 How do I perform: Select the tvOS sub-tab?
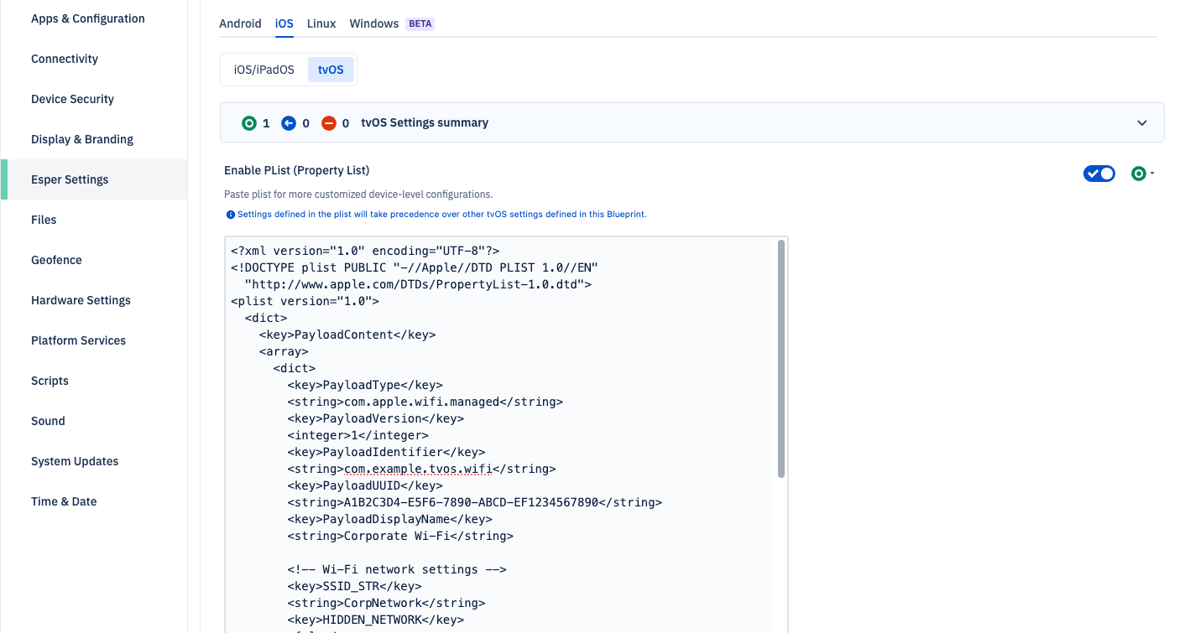tap(331, 70)
